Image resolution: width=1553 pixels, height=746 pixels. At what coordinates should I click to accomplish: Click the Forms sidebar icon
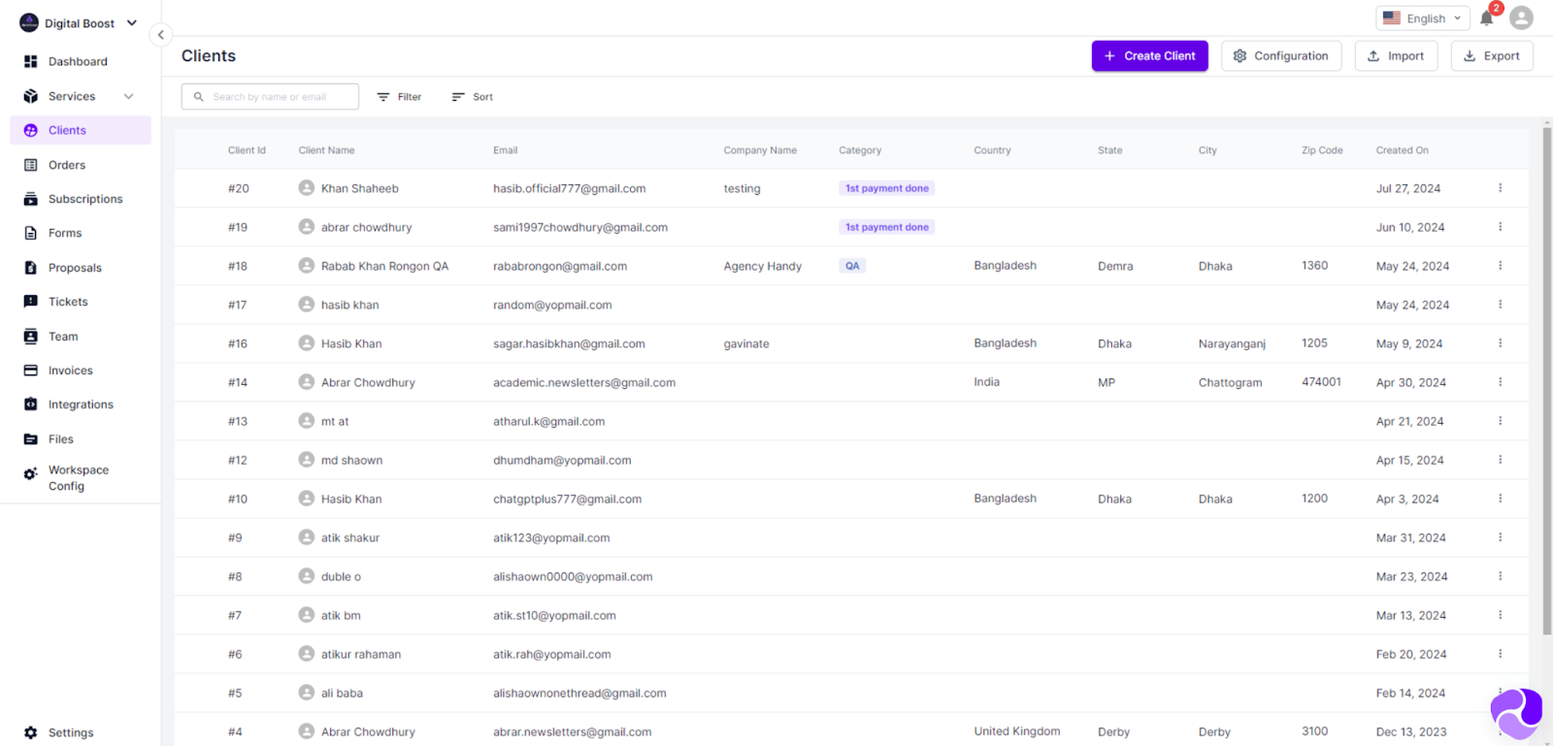coord(30,233)
